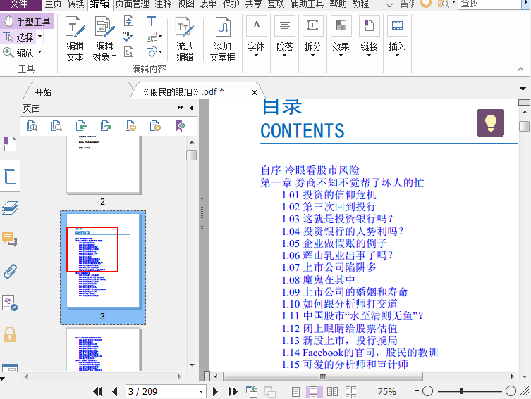
Task: Follow link '自序 冷眼看股市风险'
Action: (x=310, y=170)
